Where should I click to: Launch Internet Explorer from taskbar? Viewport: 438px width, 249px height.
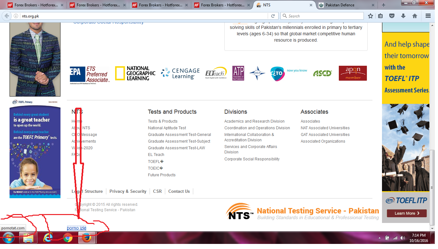click(x=48, y=238)
